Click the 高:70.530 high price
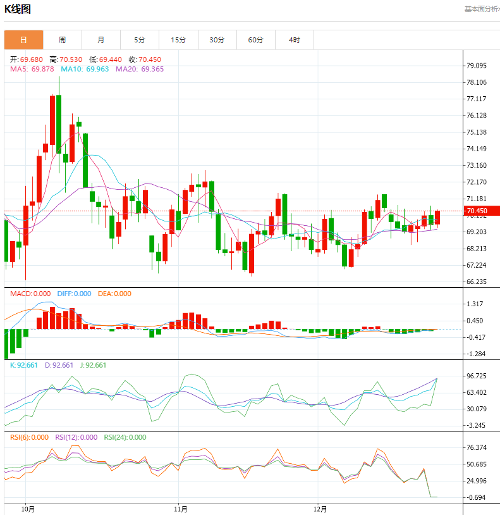This screenshot has width=500, height=515. pyautogui.click(x=66, y=59)
